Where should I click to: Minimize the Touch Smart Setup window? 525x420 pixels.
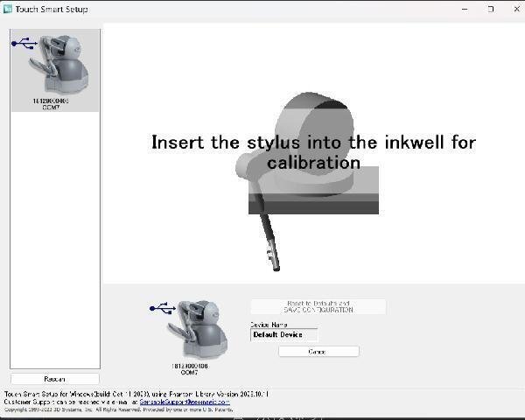point(465,10)
